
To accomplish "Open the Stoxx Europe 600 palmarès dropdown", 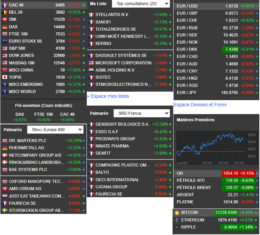I will click(55, 130).
